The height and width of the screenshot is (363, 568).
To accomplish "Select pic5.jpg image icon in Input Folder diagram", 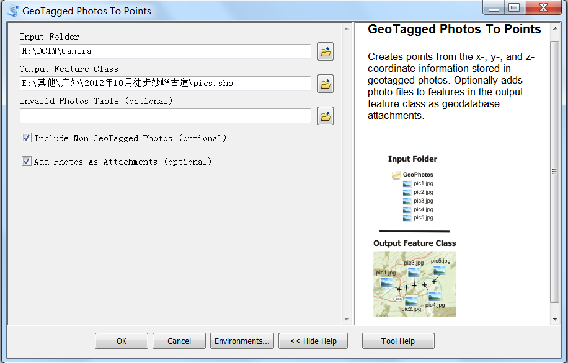I will click(x=406, y=218).
